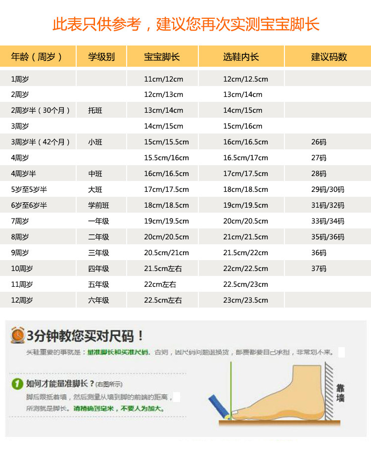Click the 六年级 grade cell
Viewport: 371px width, 450px height.
(98, 300)
